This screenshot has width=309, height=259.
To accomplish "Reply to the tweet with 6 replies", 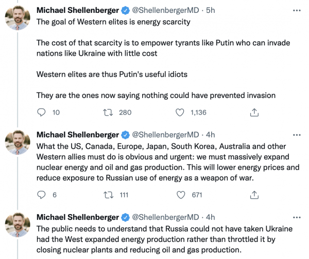I will point(42,195).
